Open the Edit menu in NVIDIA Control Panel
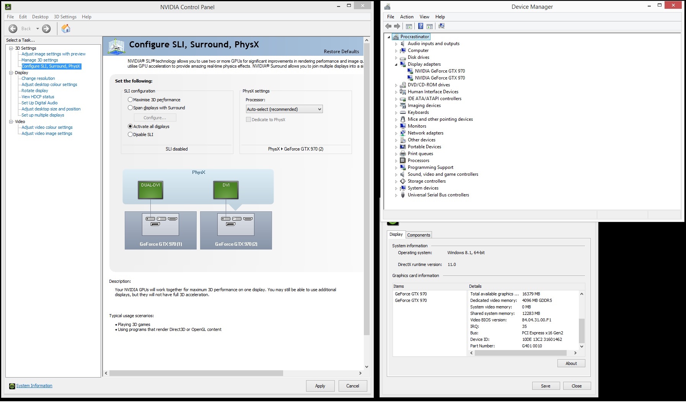The image size is (686, 402). click(x=23, y=17)
